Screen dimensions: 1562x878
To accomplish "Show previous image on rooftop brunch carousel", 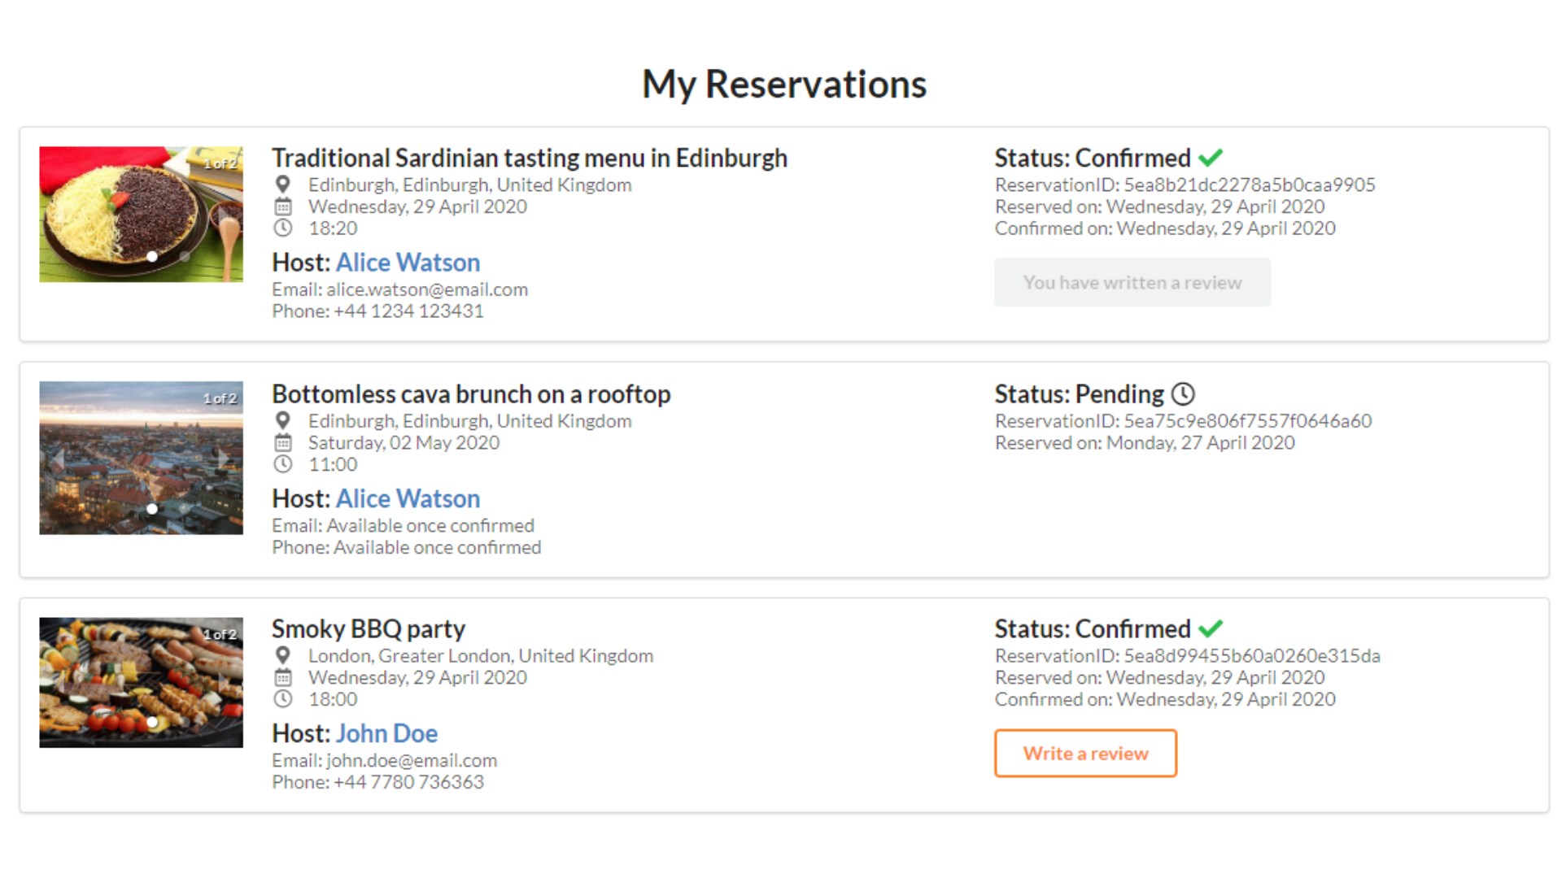I will [58, 459].
